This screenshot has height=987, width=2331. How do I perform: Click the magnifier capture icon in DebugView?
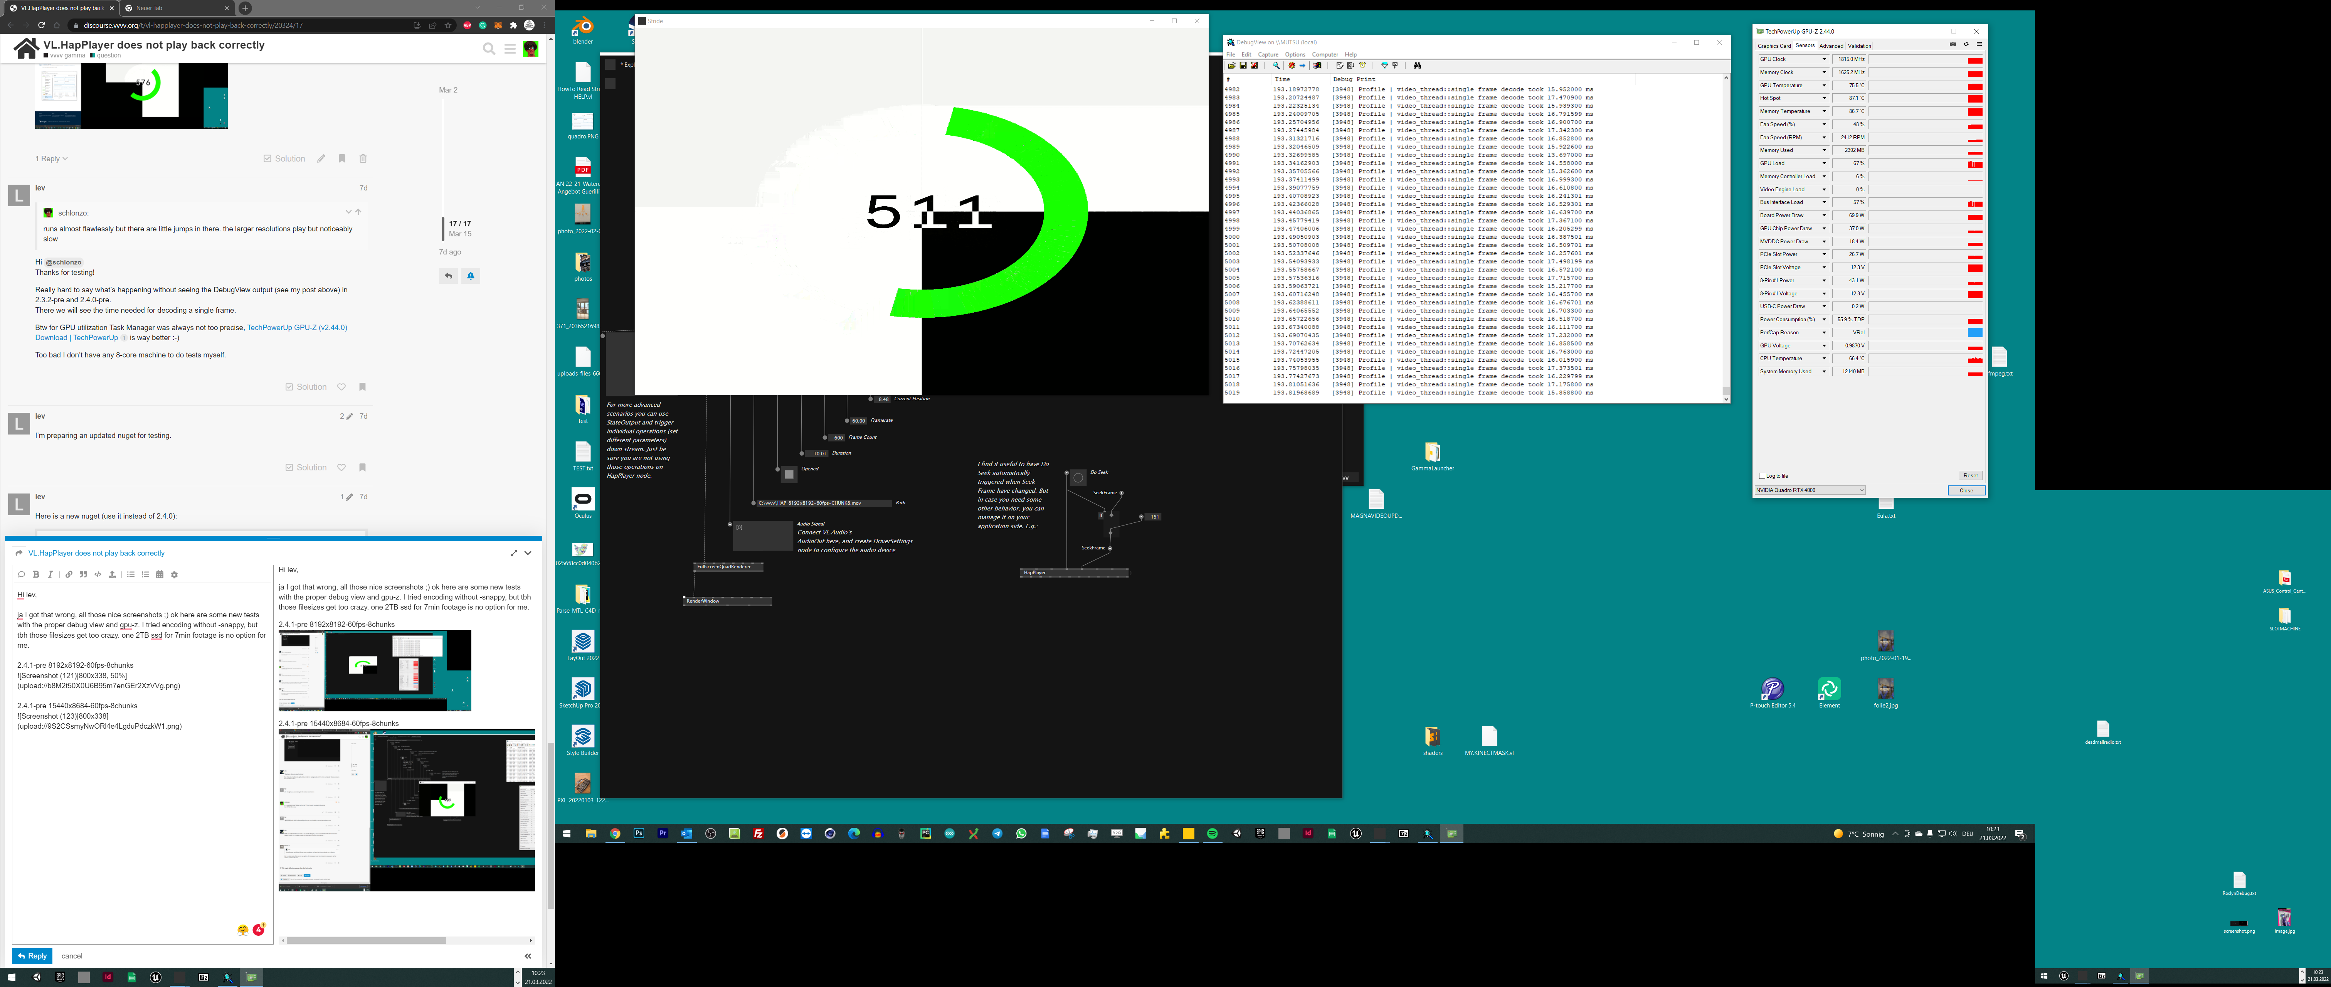[1277, 65]
